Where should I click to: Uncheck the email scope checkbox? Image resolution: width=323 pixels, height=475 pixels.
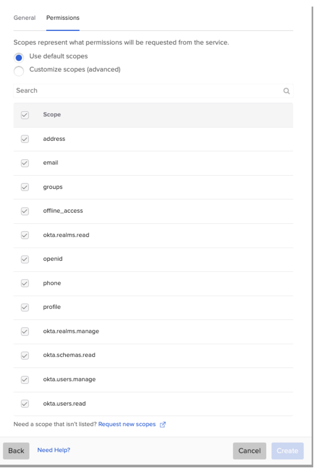pyautogui.click(x=25, y=163)
